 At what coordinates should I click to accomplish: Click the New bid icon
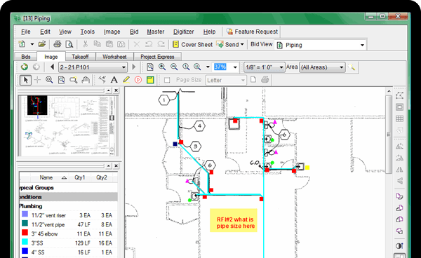[22, 44]
